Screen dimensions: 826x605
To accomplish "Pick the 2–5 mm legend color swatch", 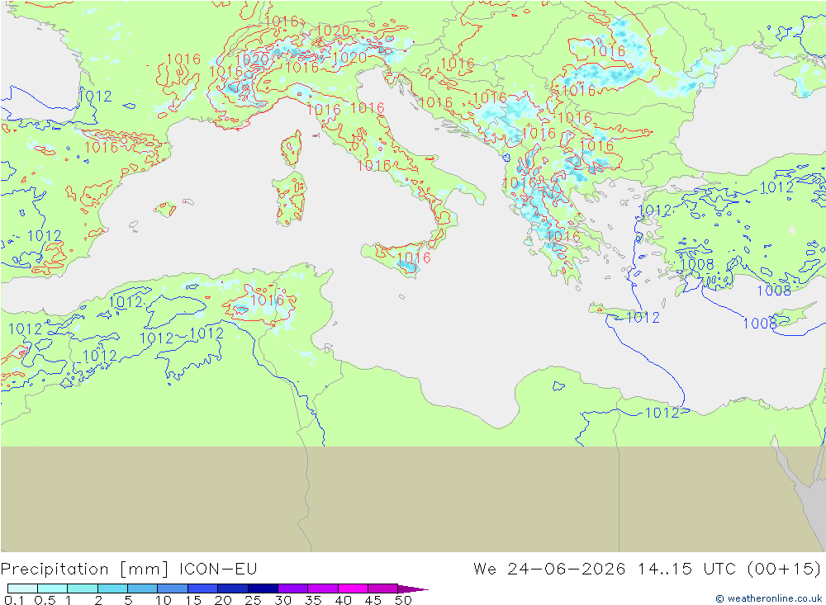I will pos(112,588).
